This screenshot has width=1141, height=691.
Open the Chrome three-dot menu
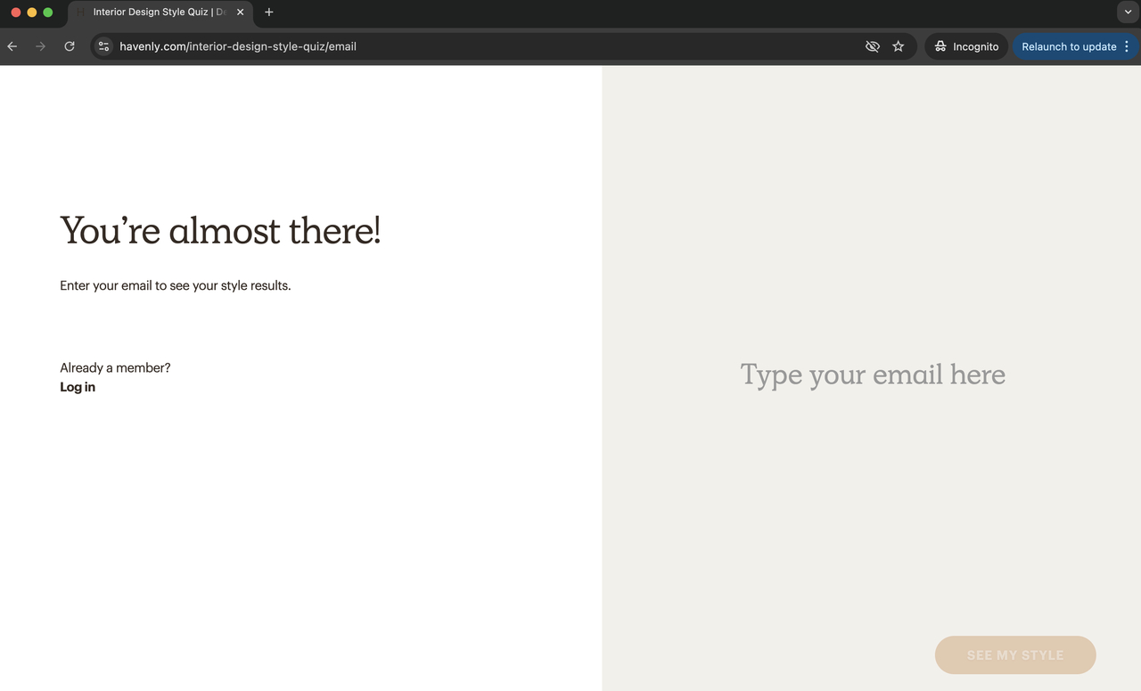[1127, 46]
